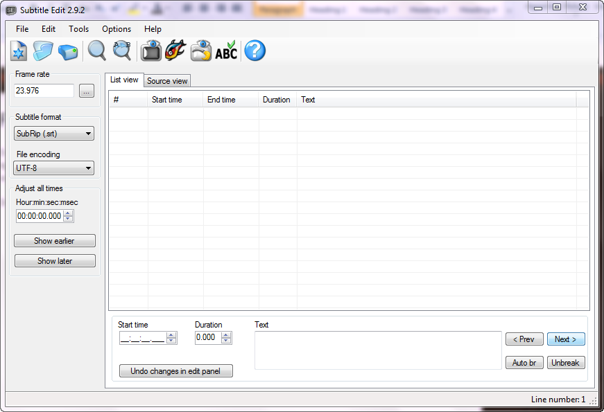Screen dimensions: 604x412
Task: Click the New subtitle file icon
Action: point(19,51)
